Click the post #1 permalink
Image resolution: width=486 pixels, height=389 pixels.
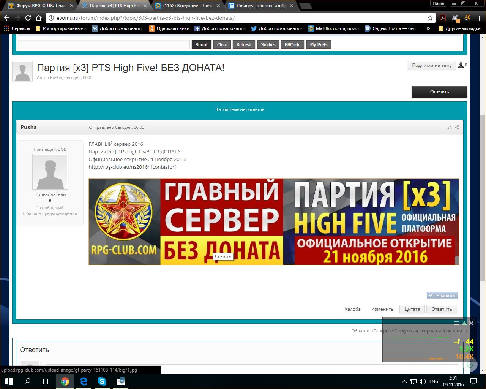coord(450,127)
